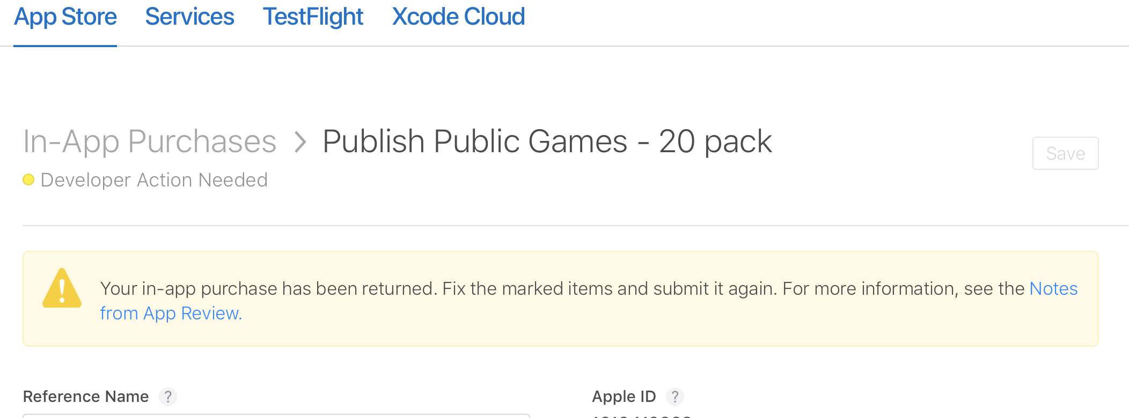Switch to the App Store tab
This screenshot has height=418, width=1129.
pyautogui.click(x=65, y=17)
